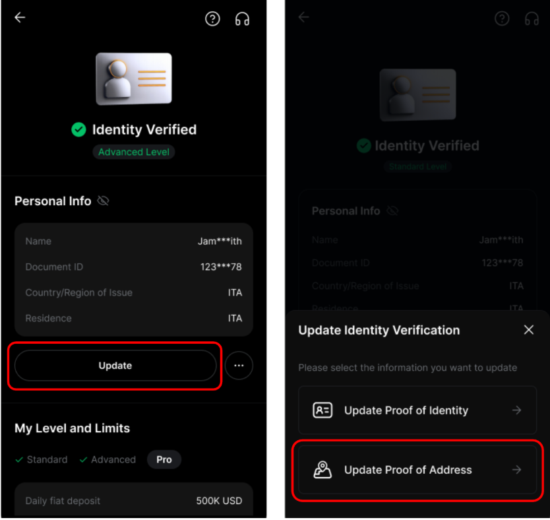Open help question mark icon in left screen

(x=212, y=18)
